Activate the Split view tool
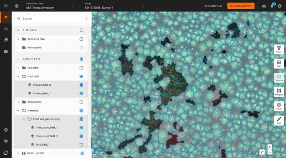 tap(279, 64)
